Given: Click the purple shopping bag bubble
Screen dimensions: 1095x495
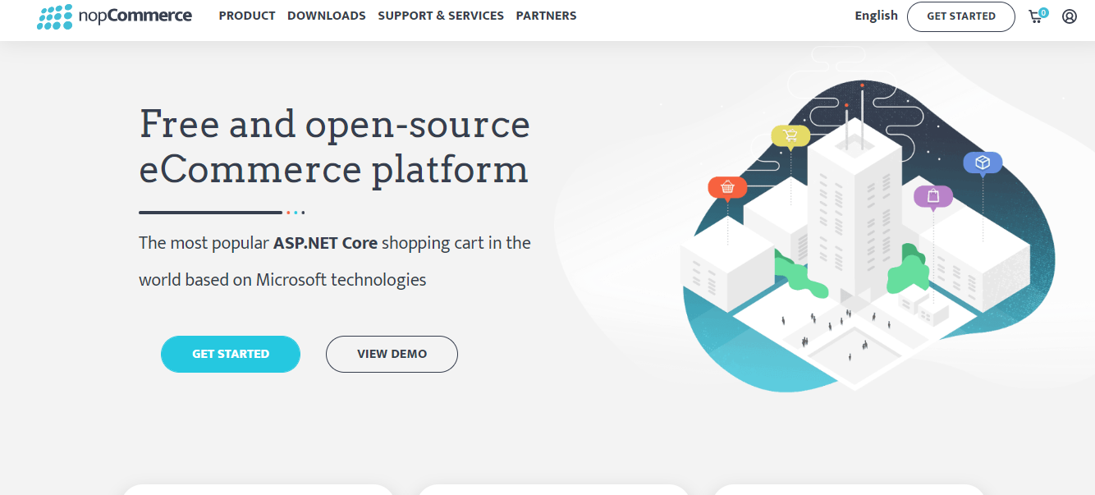Looking at the screenshot, I should click(933, 197).
